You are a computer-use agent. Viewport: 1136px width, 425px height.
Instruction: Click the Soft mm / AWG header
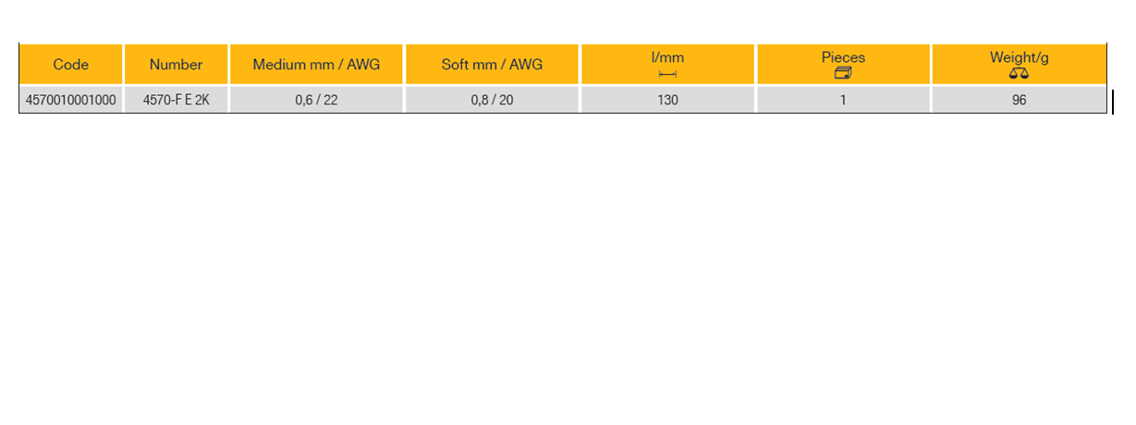pyautogui.click(x=492, y=65)
